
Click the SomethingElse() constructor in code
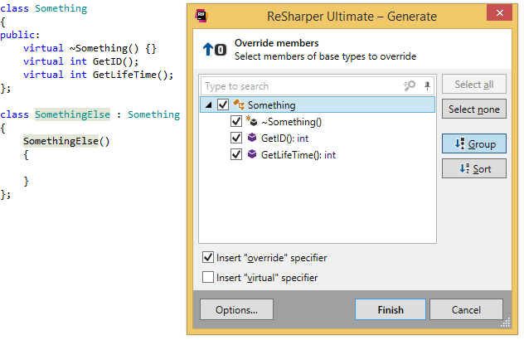(66, 141)
